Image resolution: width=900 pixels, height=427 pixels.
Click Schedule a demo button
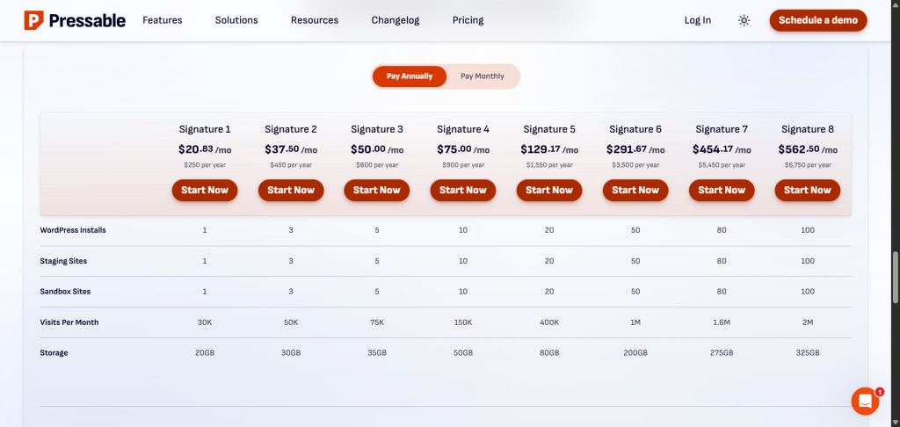point(818,20)
